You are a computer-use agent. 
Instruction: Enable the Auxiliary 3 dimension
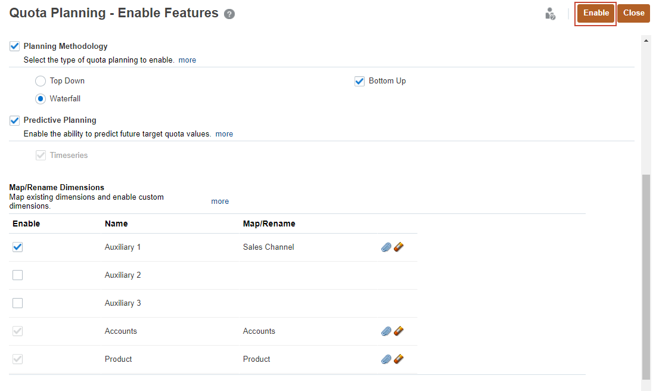tap(17, 303)
